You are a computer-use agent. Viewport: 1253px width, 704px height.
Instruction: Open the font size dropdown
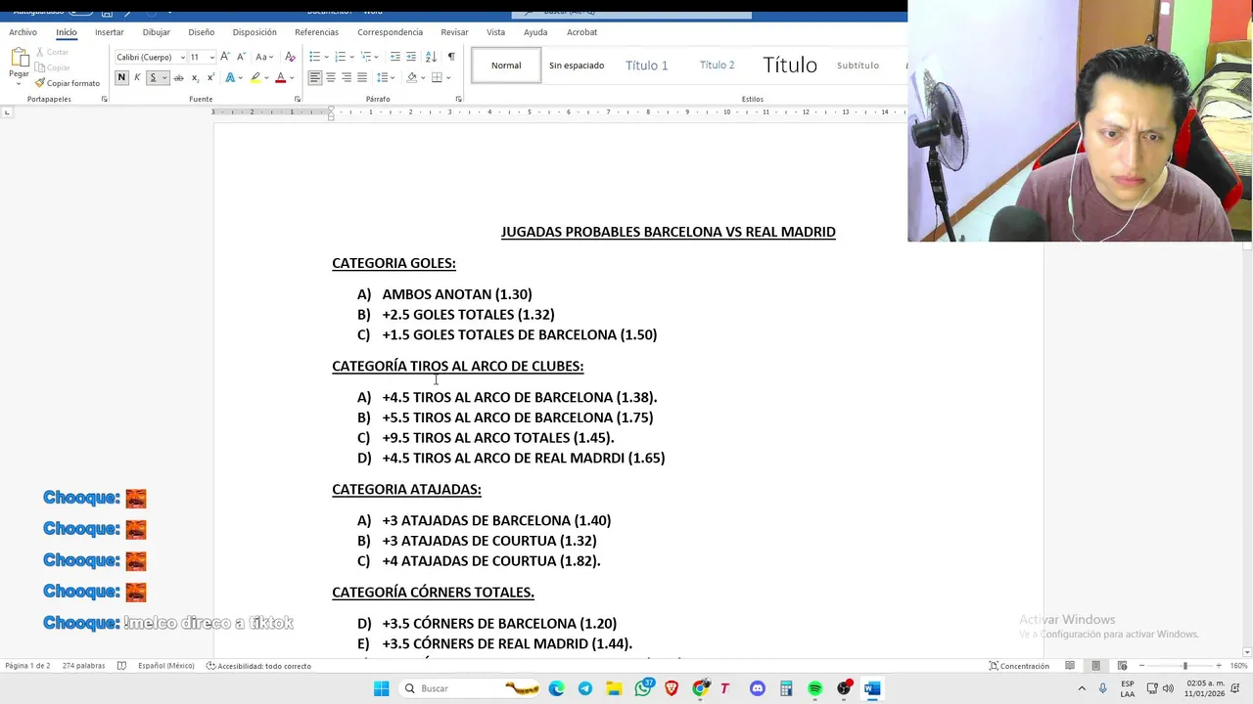click(211, 57)
